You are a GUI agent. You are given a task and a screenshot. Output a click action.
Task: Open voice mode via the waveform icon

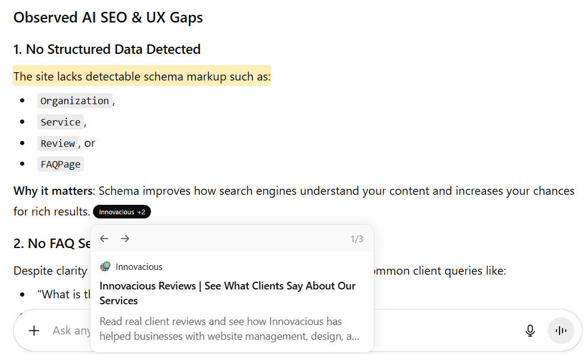(x=560, y=330)
